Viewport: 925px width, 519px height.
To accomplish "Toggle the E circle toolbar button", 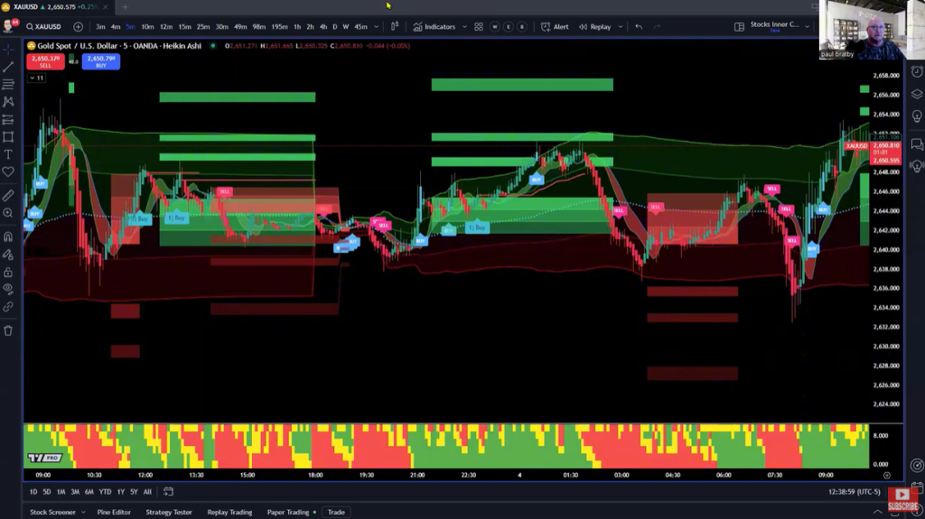I will (508, 26).
